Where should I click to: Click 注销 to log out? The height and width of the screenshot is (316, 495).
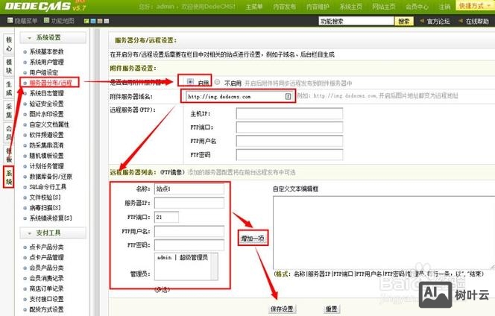[444, 7]
